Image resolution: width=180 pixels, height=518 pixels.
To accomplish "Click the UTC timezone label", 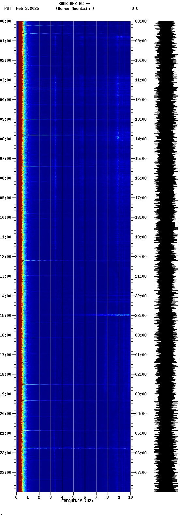I will pyautogui.click(x=135, y=9).
